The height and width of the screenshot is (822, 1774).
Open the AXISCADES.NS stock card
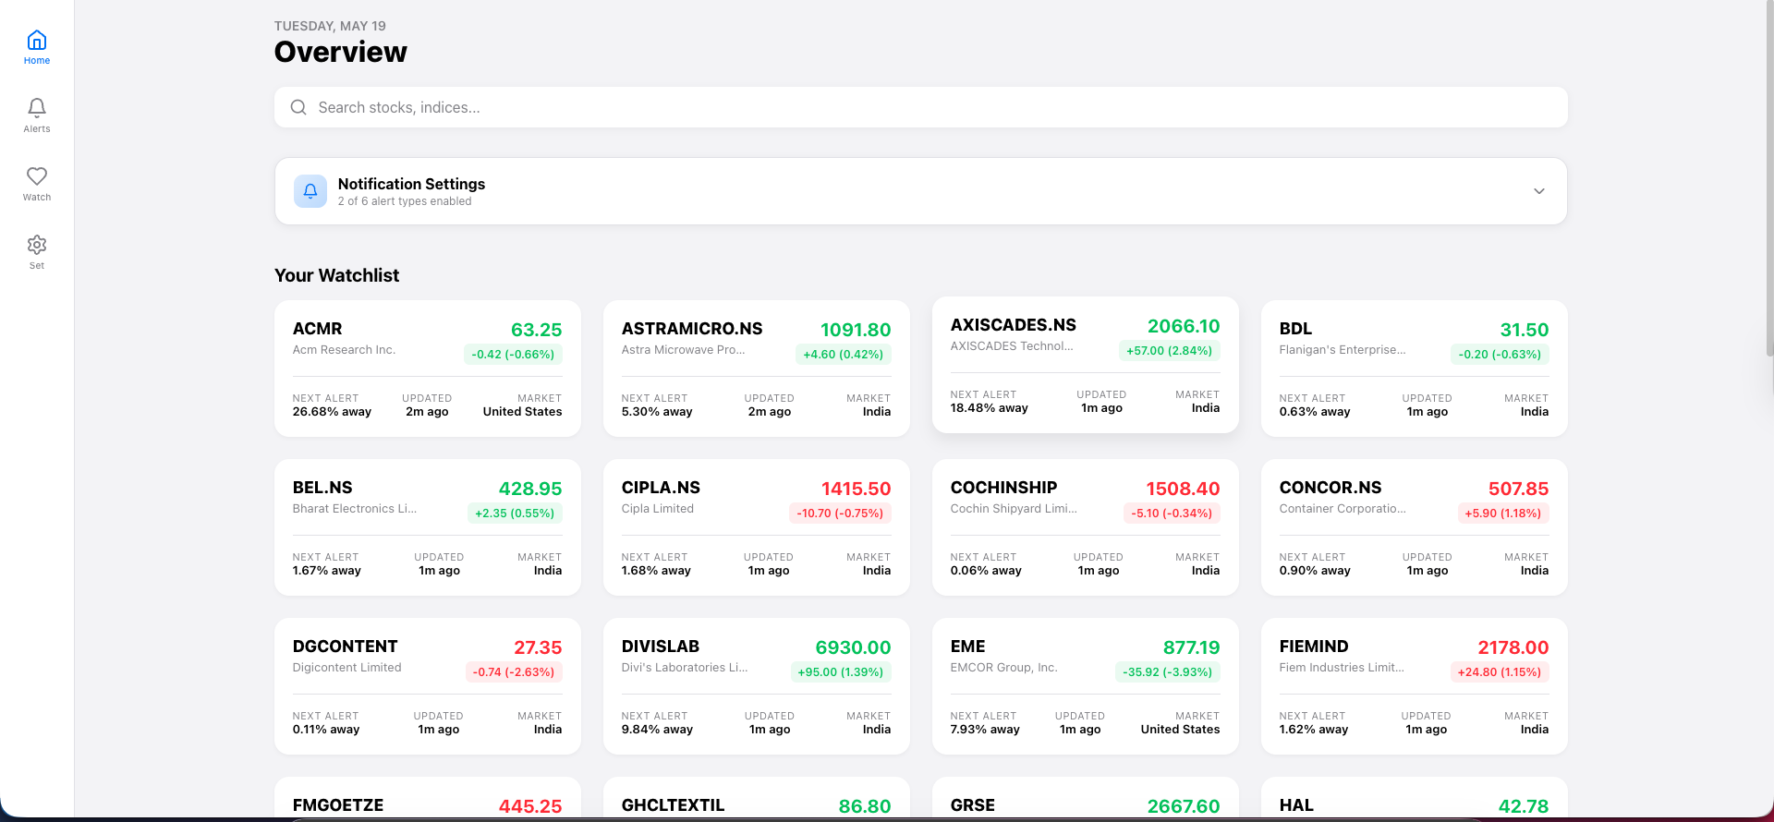pyautogui.click(x=1086, y=365)
